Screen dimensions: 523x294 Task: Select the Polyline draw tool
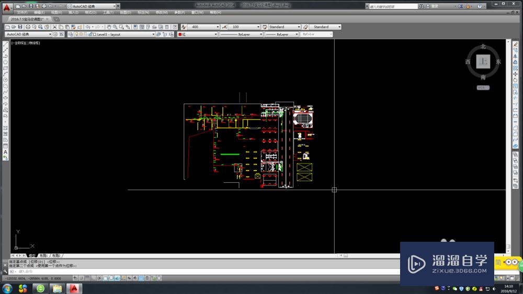5,56
